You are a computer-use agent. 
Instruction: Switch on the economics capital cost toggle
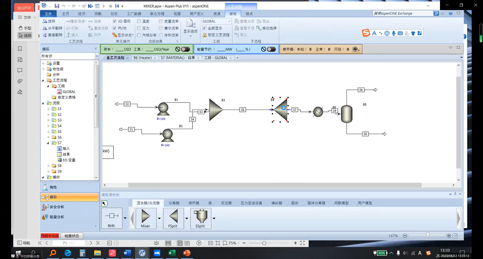186,49
